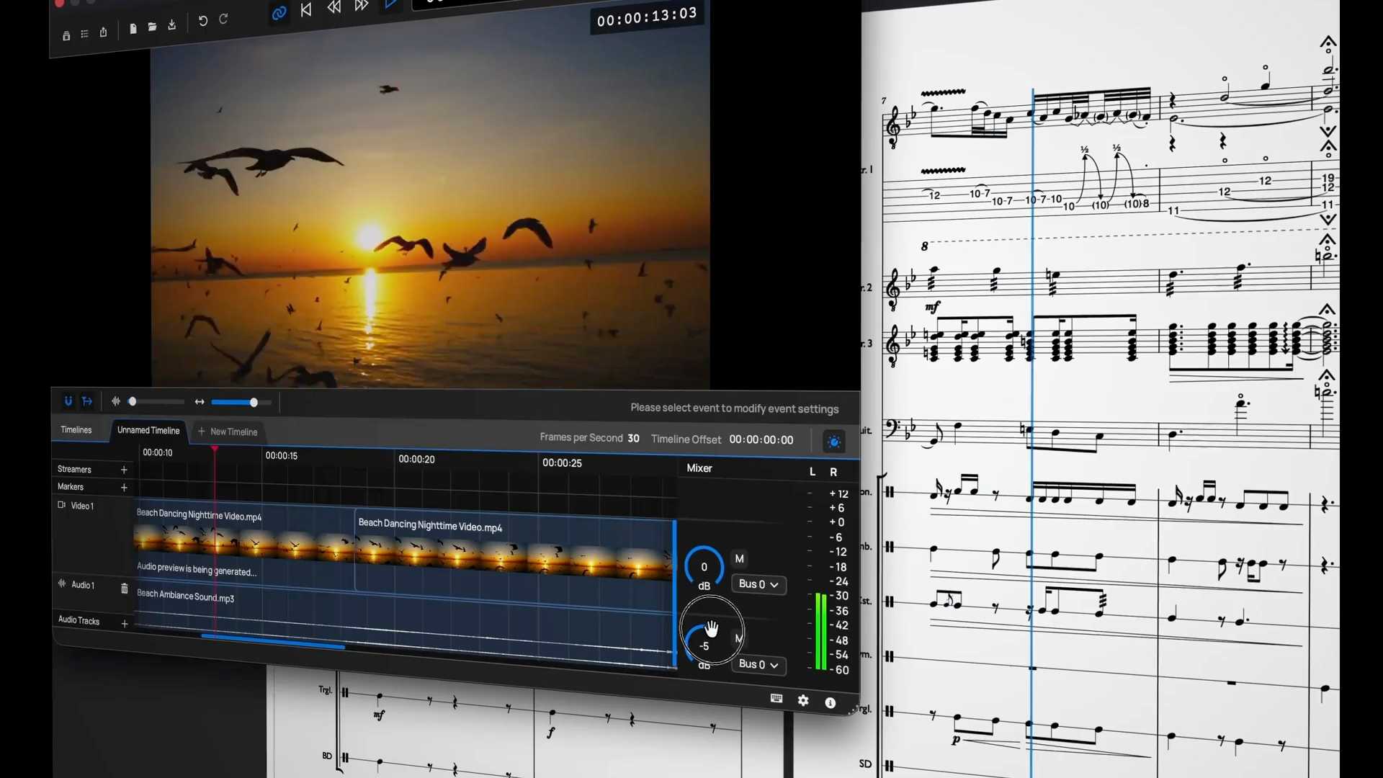
Task: Add a new Marker with plus icon
Action: [x=124, y=488]
